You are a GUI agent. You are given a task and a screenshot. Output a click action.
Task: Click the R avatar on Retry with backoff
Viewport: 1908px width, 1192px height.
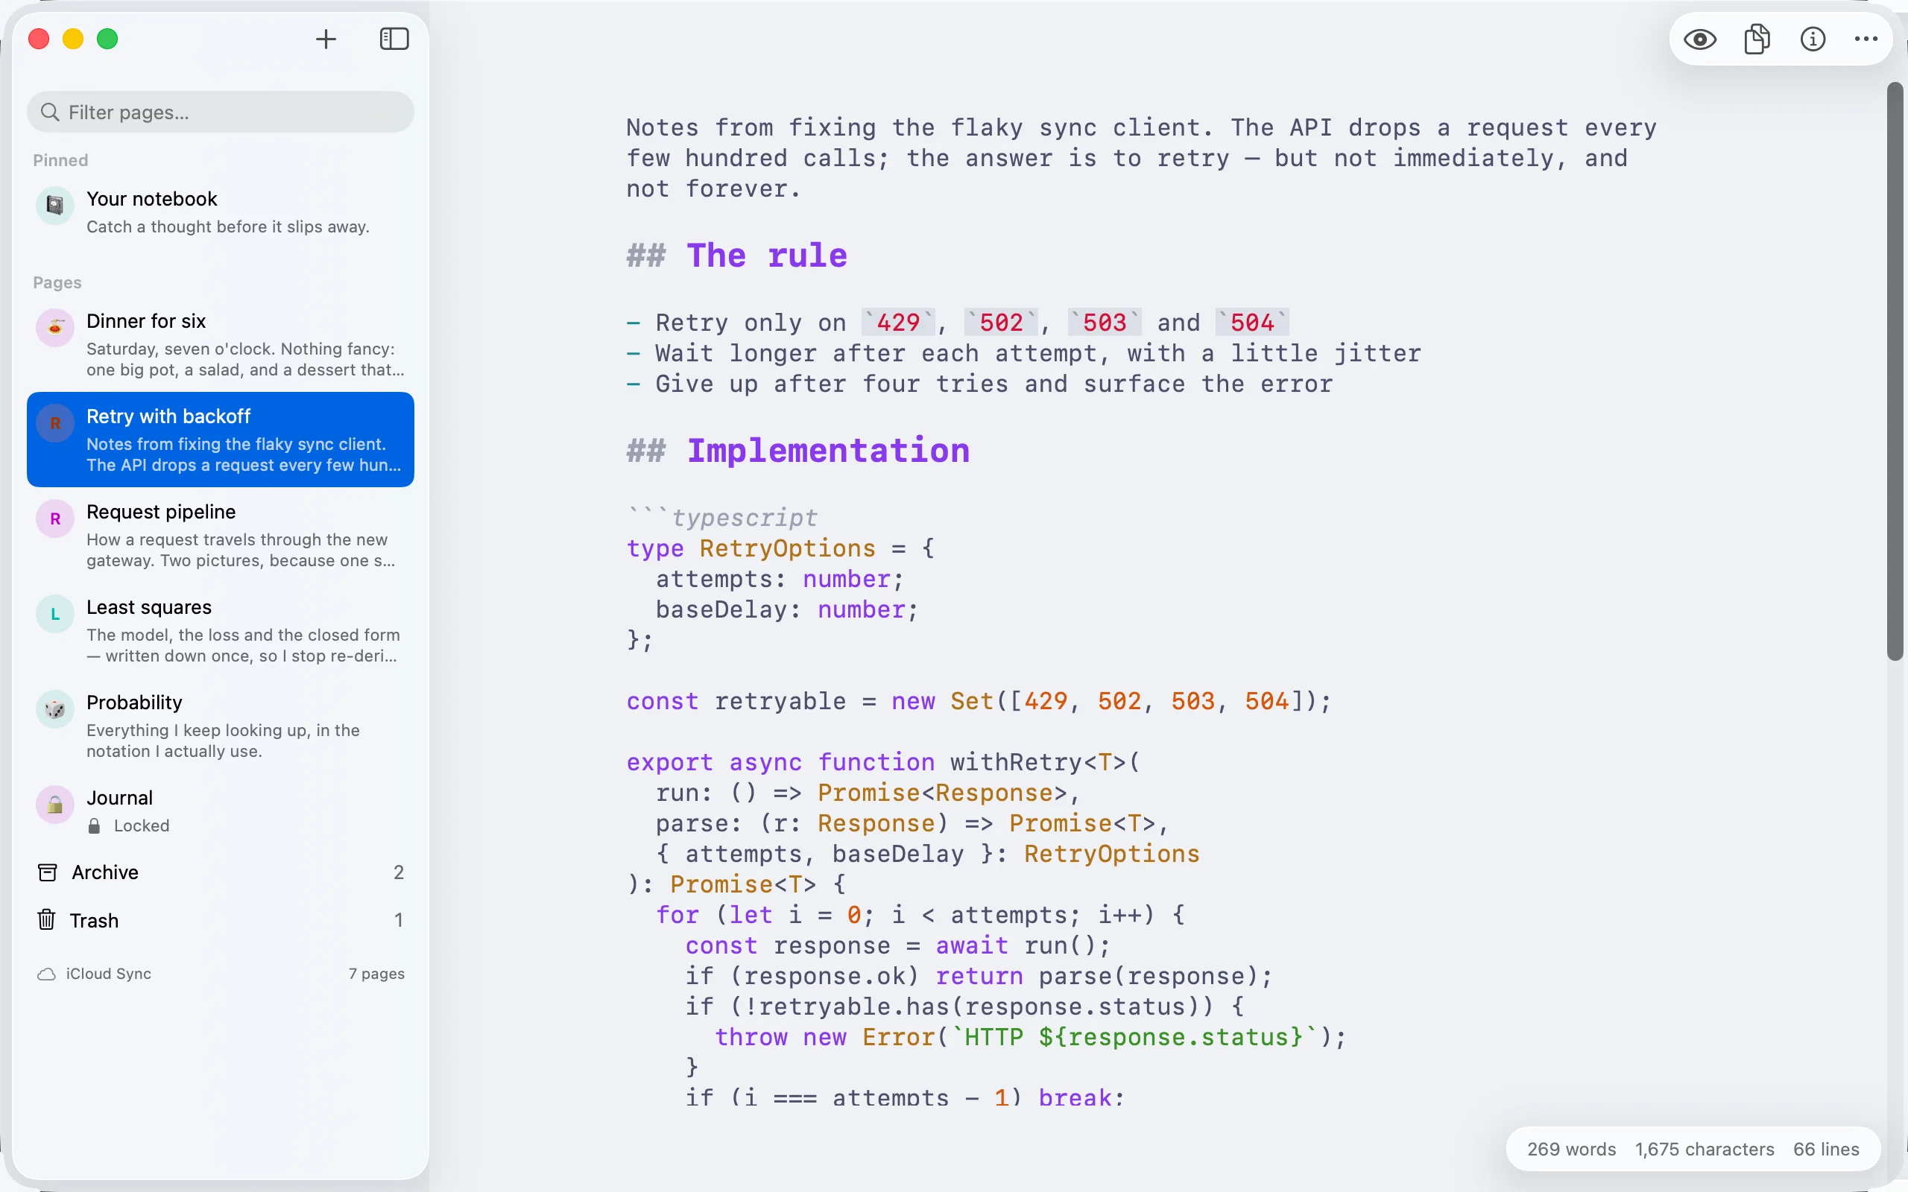click(x=55, y=423)
